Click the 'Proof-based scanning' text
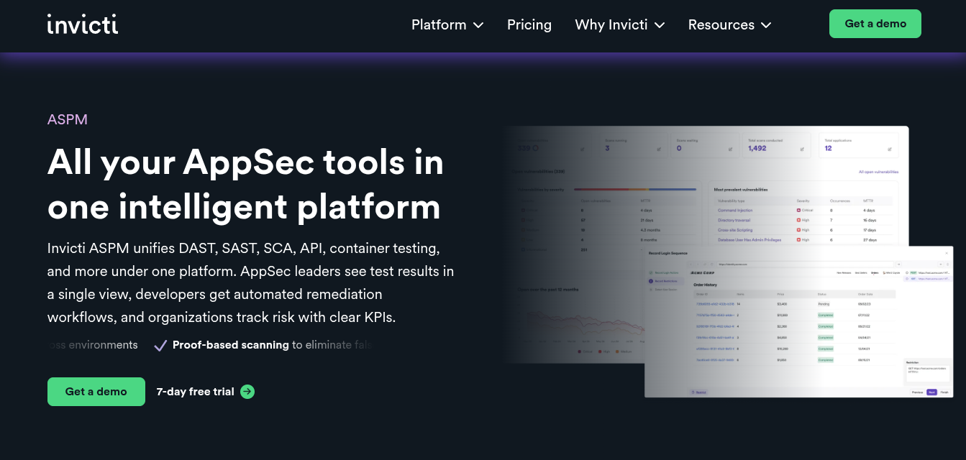Image resolution: width=966 pixels, height=460 pixels. 231,345
